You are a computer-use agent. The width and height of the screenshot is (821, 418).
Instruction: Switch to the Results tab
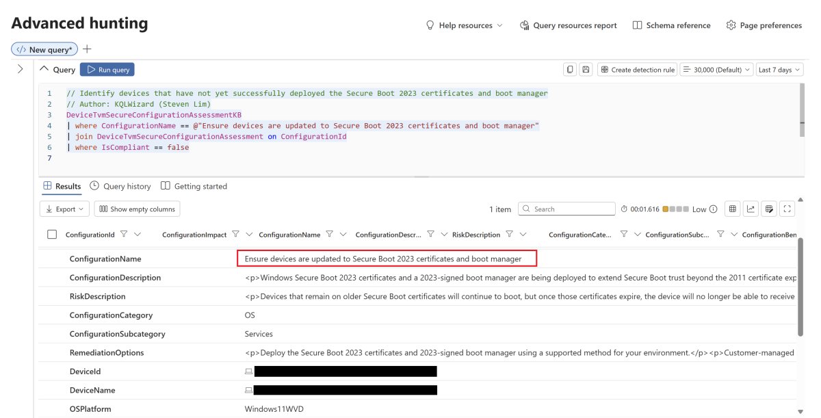tap(62, 186)
